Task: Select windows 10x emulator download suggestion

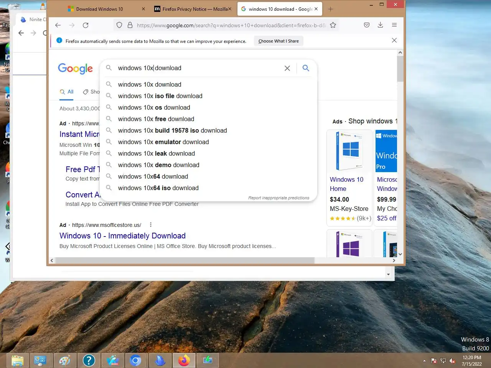Action: tap(209, 142)
